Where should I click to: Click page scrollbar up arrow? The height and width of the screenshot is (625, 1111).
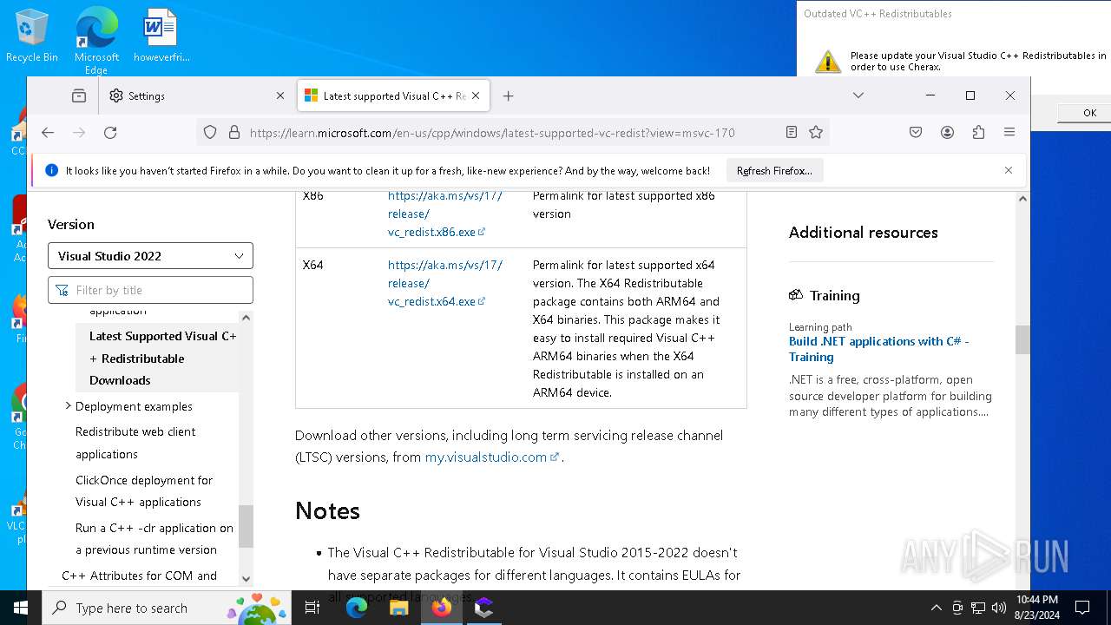click(1022, 199)
